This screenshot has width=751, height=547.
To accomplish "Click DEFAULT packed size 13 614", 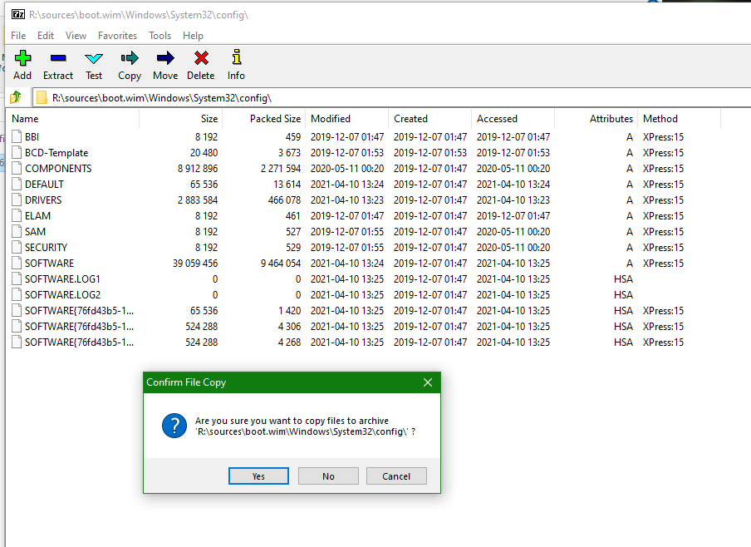I will (x=287, y=184).
